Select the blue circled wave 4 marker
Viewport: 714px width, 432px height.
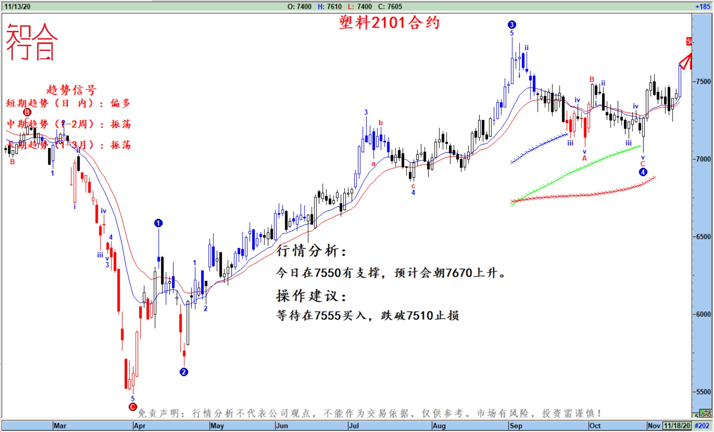click(642, 172)
